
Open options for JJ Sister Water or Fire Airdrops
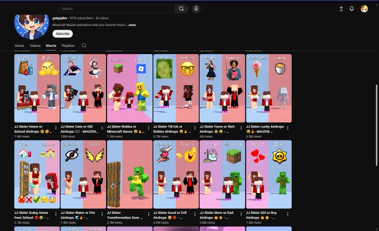pyautogui.click(x=102, y=214)
